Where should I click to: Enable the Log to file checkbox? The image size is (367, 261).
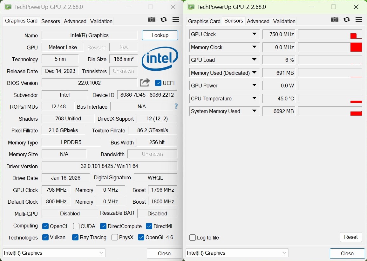click(x=193, y=238)
